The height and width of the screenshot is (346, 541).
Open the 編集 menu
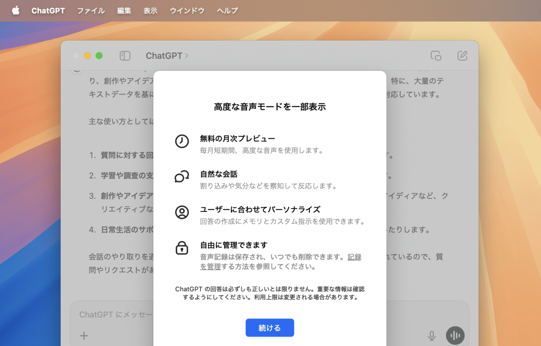[124, 11]
